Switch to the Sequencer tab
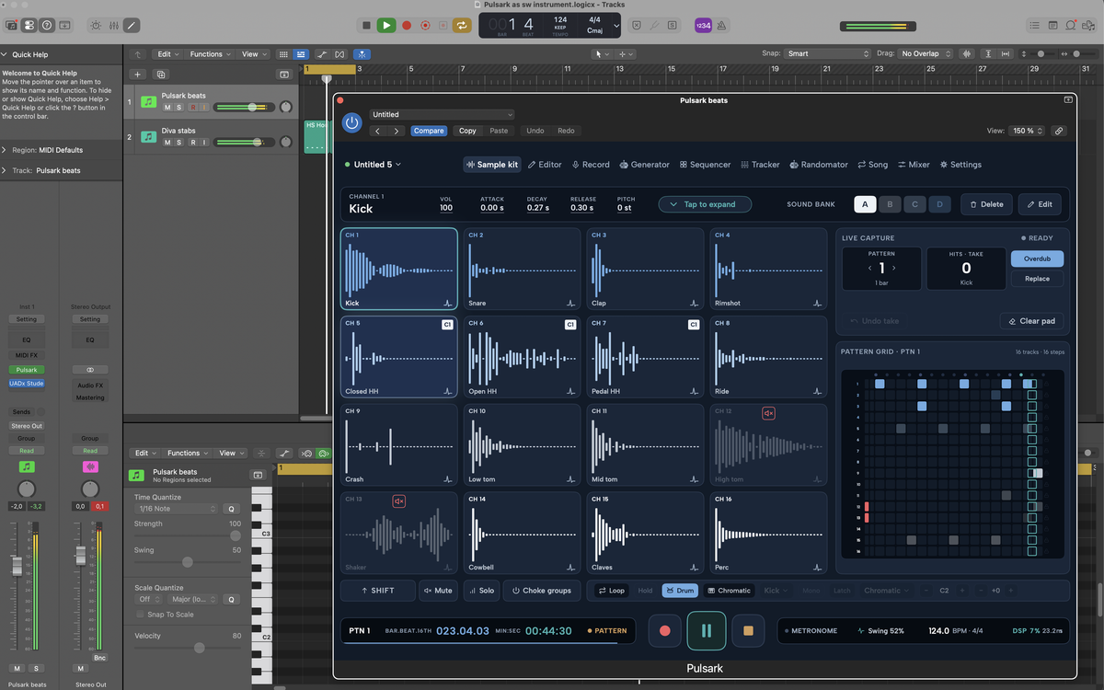Screen dimensions: 1104x690 706,165
